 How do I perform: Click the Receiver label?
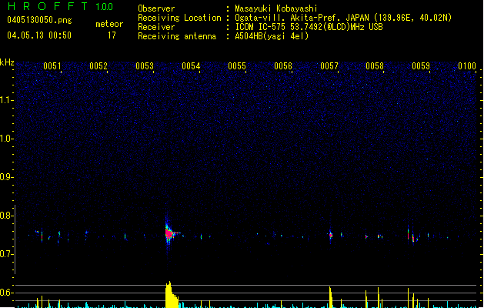pos(156,27)
